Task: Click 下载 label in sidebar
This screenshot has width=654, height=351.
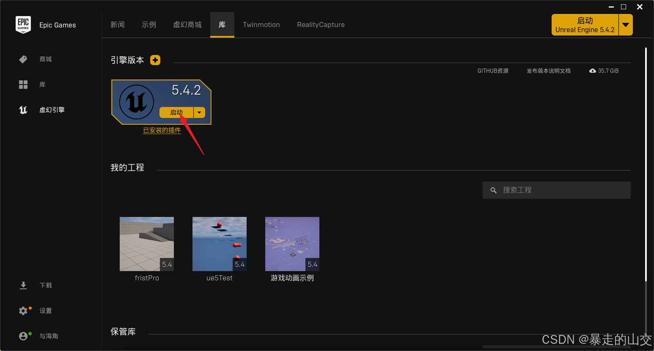Action: [46, 285]
